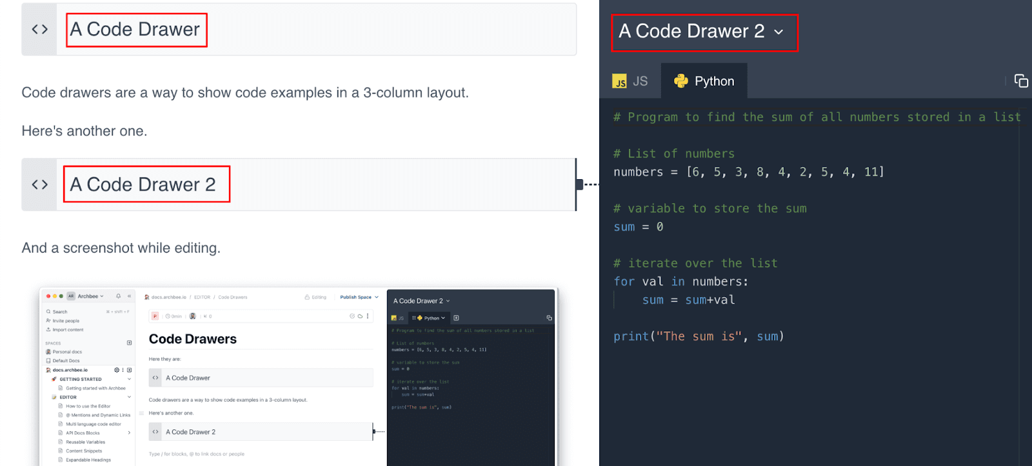The height and width of the screenshot is (466, 1032).
Task: Click the collapse sidebar arrows in embedded screenshot
Action: [129, 296]
